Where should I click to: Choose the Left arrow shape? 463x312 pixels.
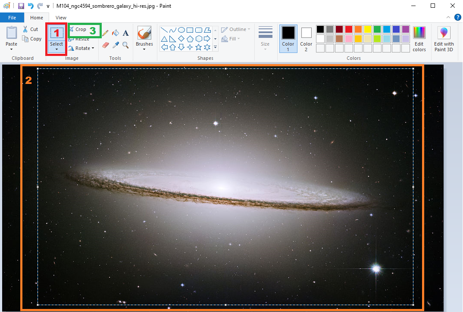(x=164, y=47)
